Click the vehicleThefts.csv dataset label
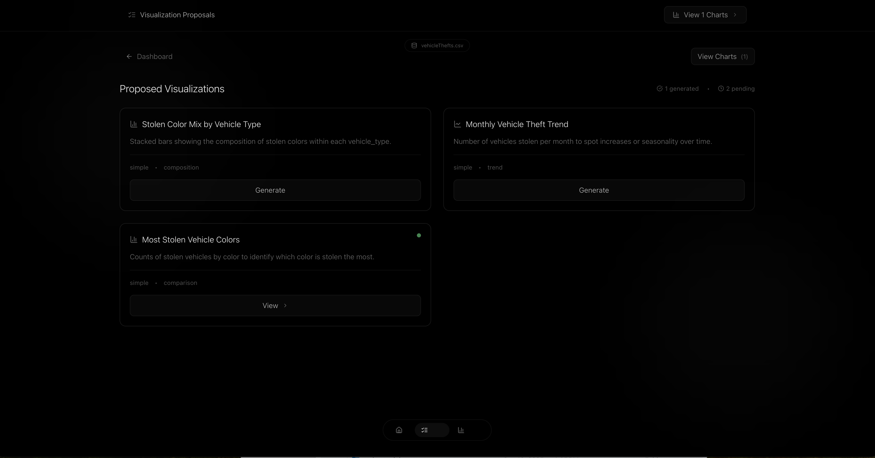 tap(442, 45)
